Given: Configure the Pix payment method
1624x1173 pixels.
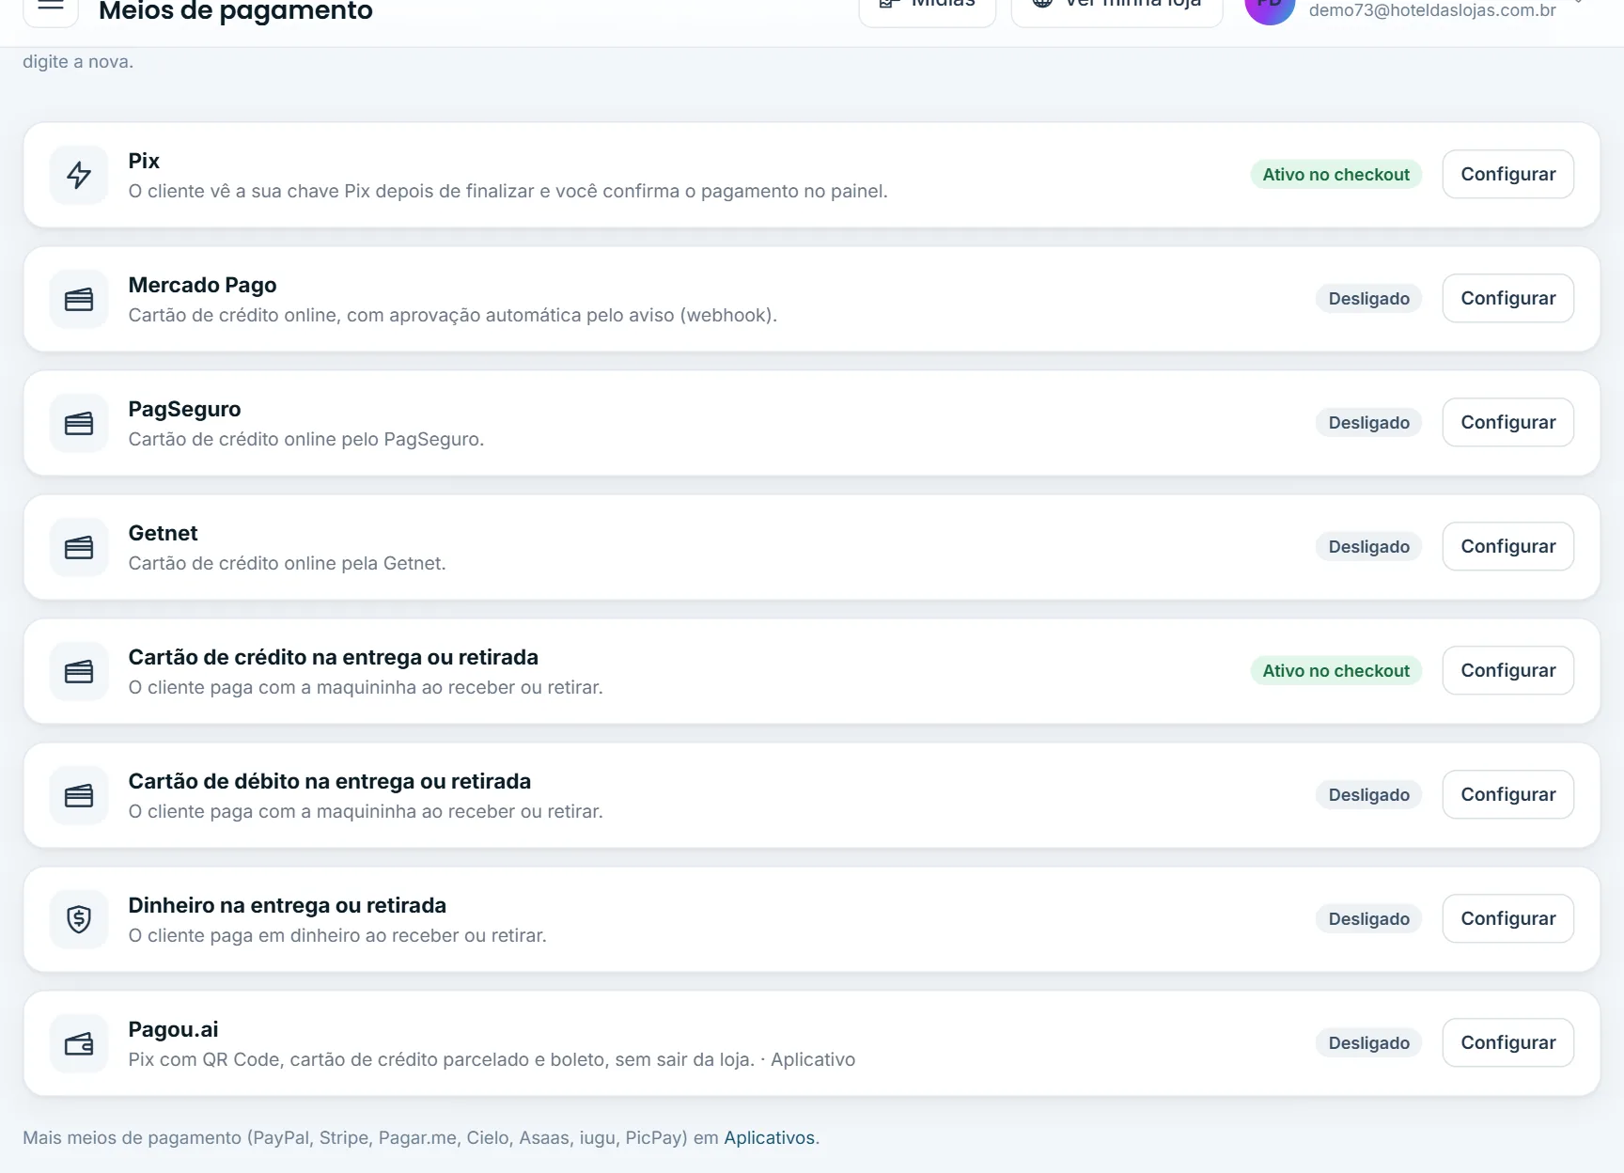Looking at the screenshot, I should tap(1508, 174).
